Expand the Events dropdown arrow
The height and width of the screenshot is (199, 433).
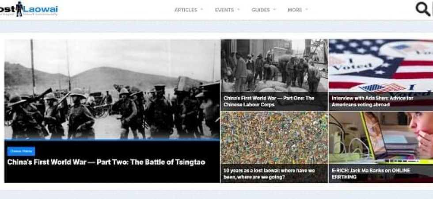pyautogui.click(x=238, y=10)
